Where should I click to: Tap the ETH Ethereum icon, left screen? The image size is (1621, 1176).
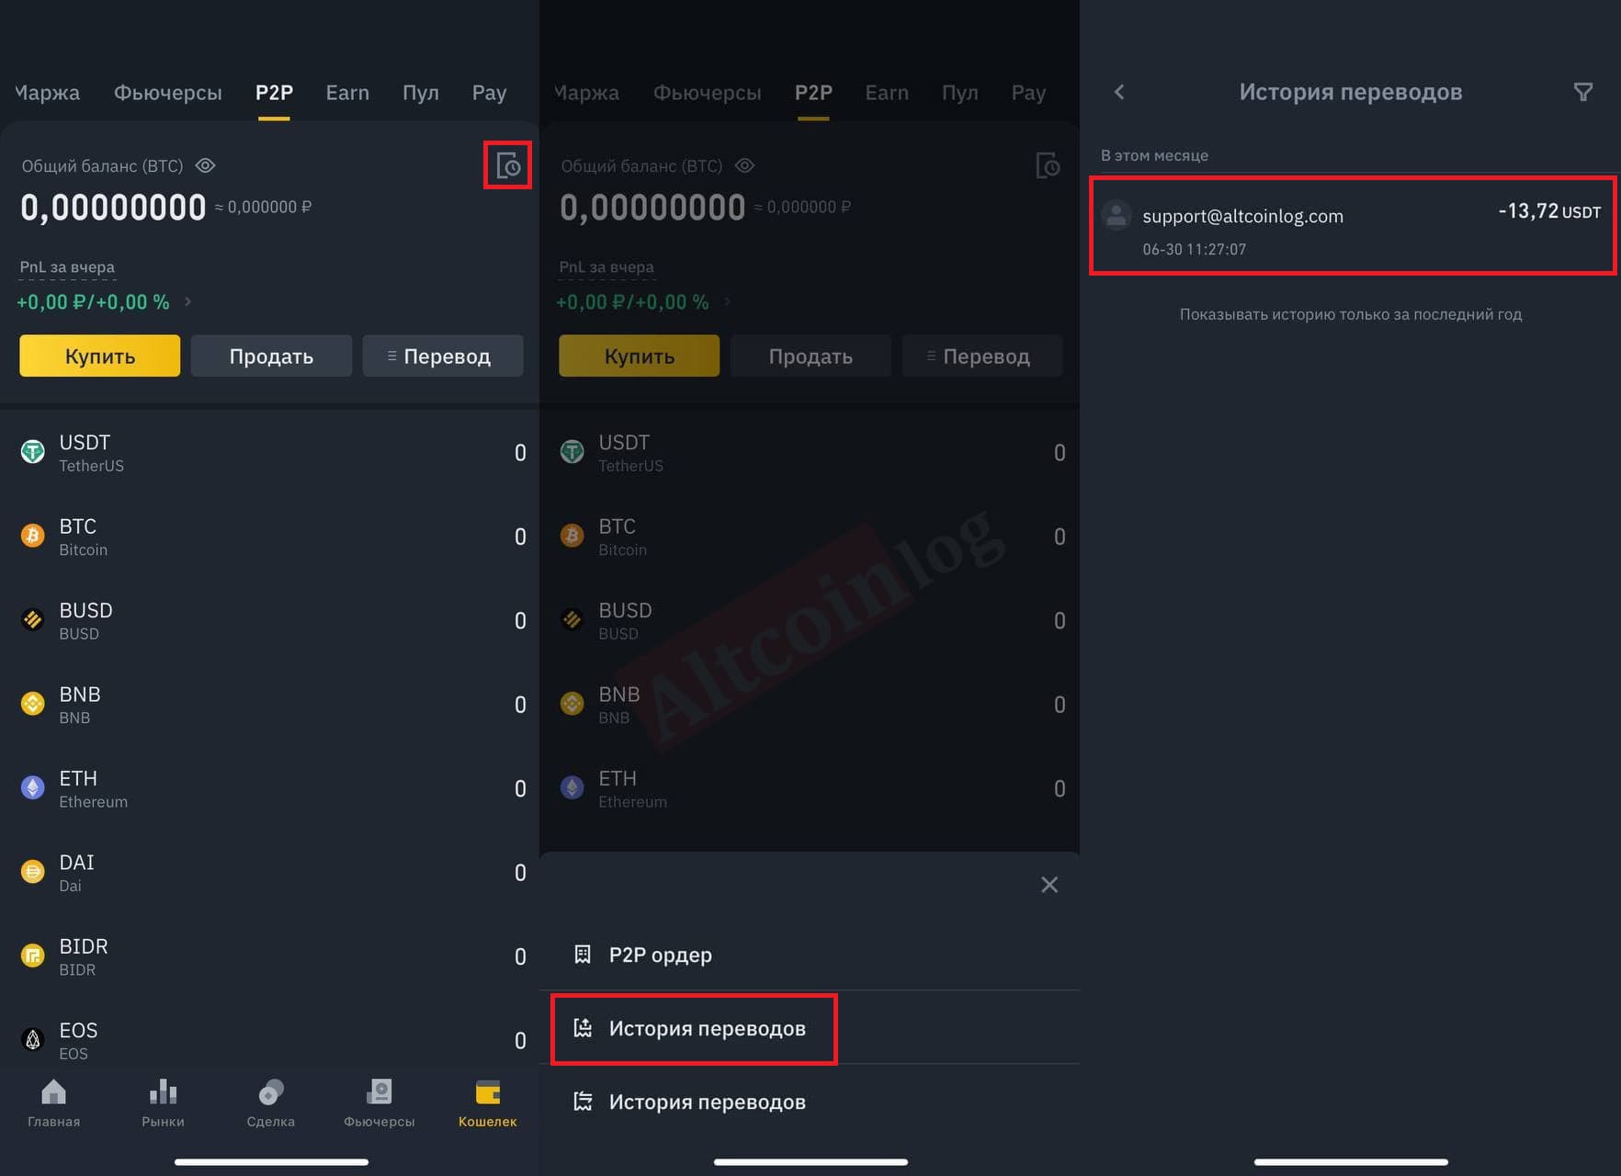tap(33, 788)
